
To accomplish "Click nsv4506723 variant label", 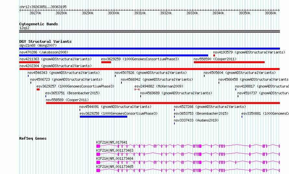I will point(66,79).
